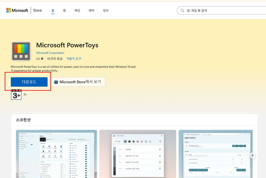Screen dimensions: 266x178
Task: Open the 65개의 등급 ratings text
Action: (55, 59)
